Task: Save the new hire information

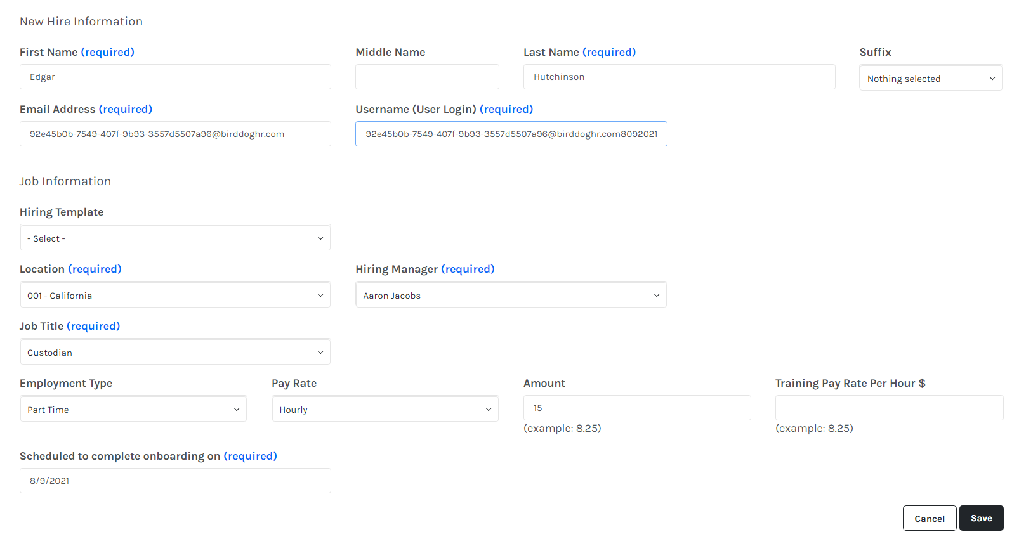Action: 981,518
